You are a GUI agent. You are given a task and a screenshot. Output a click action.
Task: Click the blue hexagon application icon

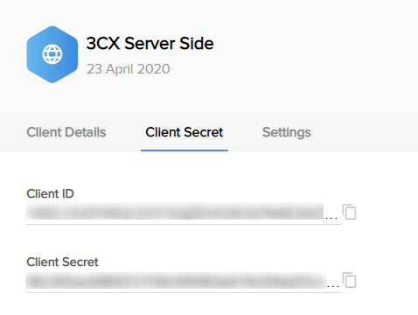point(52,54)
